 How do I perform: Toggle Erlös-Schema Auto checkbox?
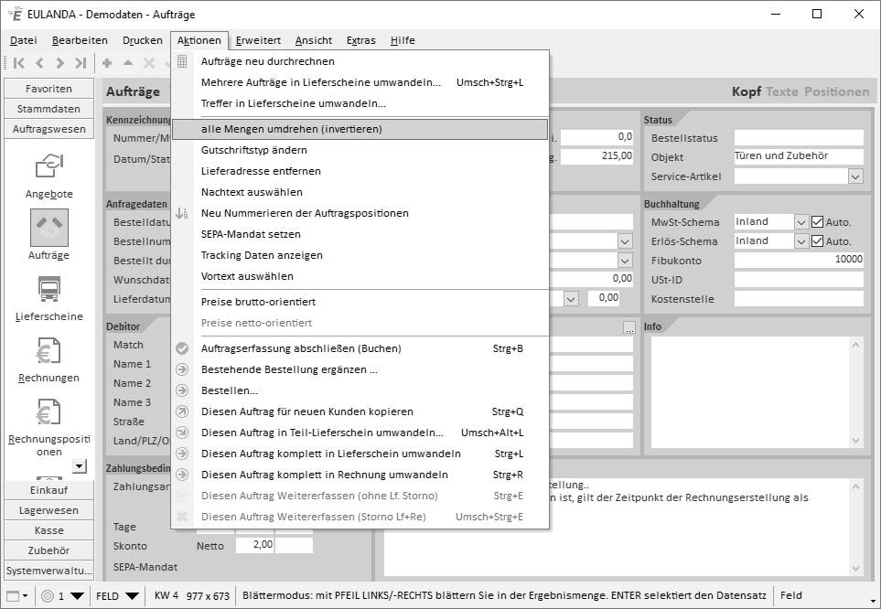(x=818, y=241)
